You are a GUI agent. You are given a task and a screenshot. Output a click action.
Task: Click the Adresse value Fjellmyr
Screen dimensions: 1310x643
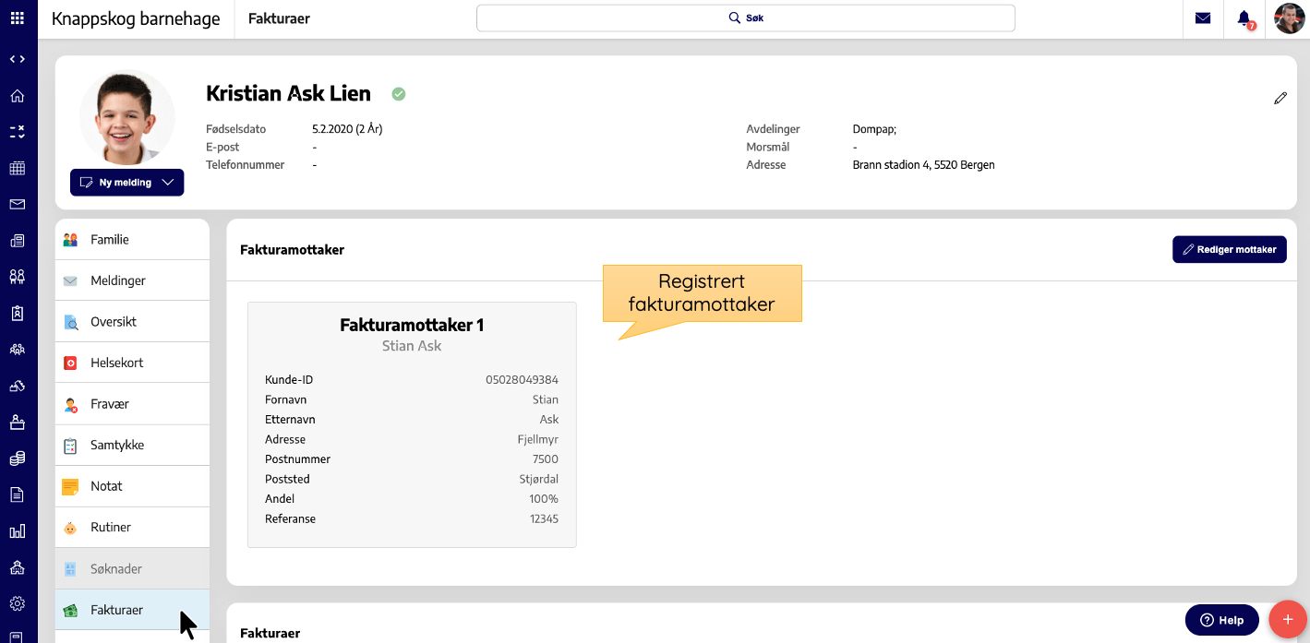(x=537, y=440)
